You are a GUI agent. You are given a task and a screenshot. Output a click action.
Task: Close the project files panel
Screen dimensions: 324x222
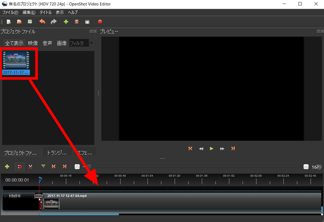click(95, 31)
